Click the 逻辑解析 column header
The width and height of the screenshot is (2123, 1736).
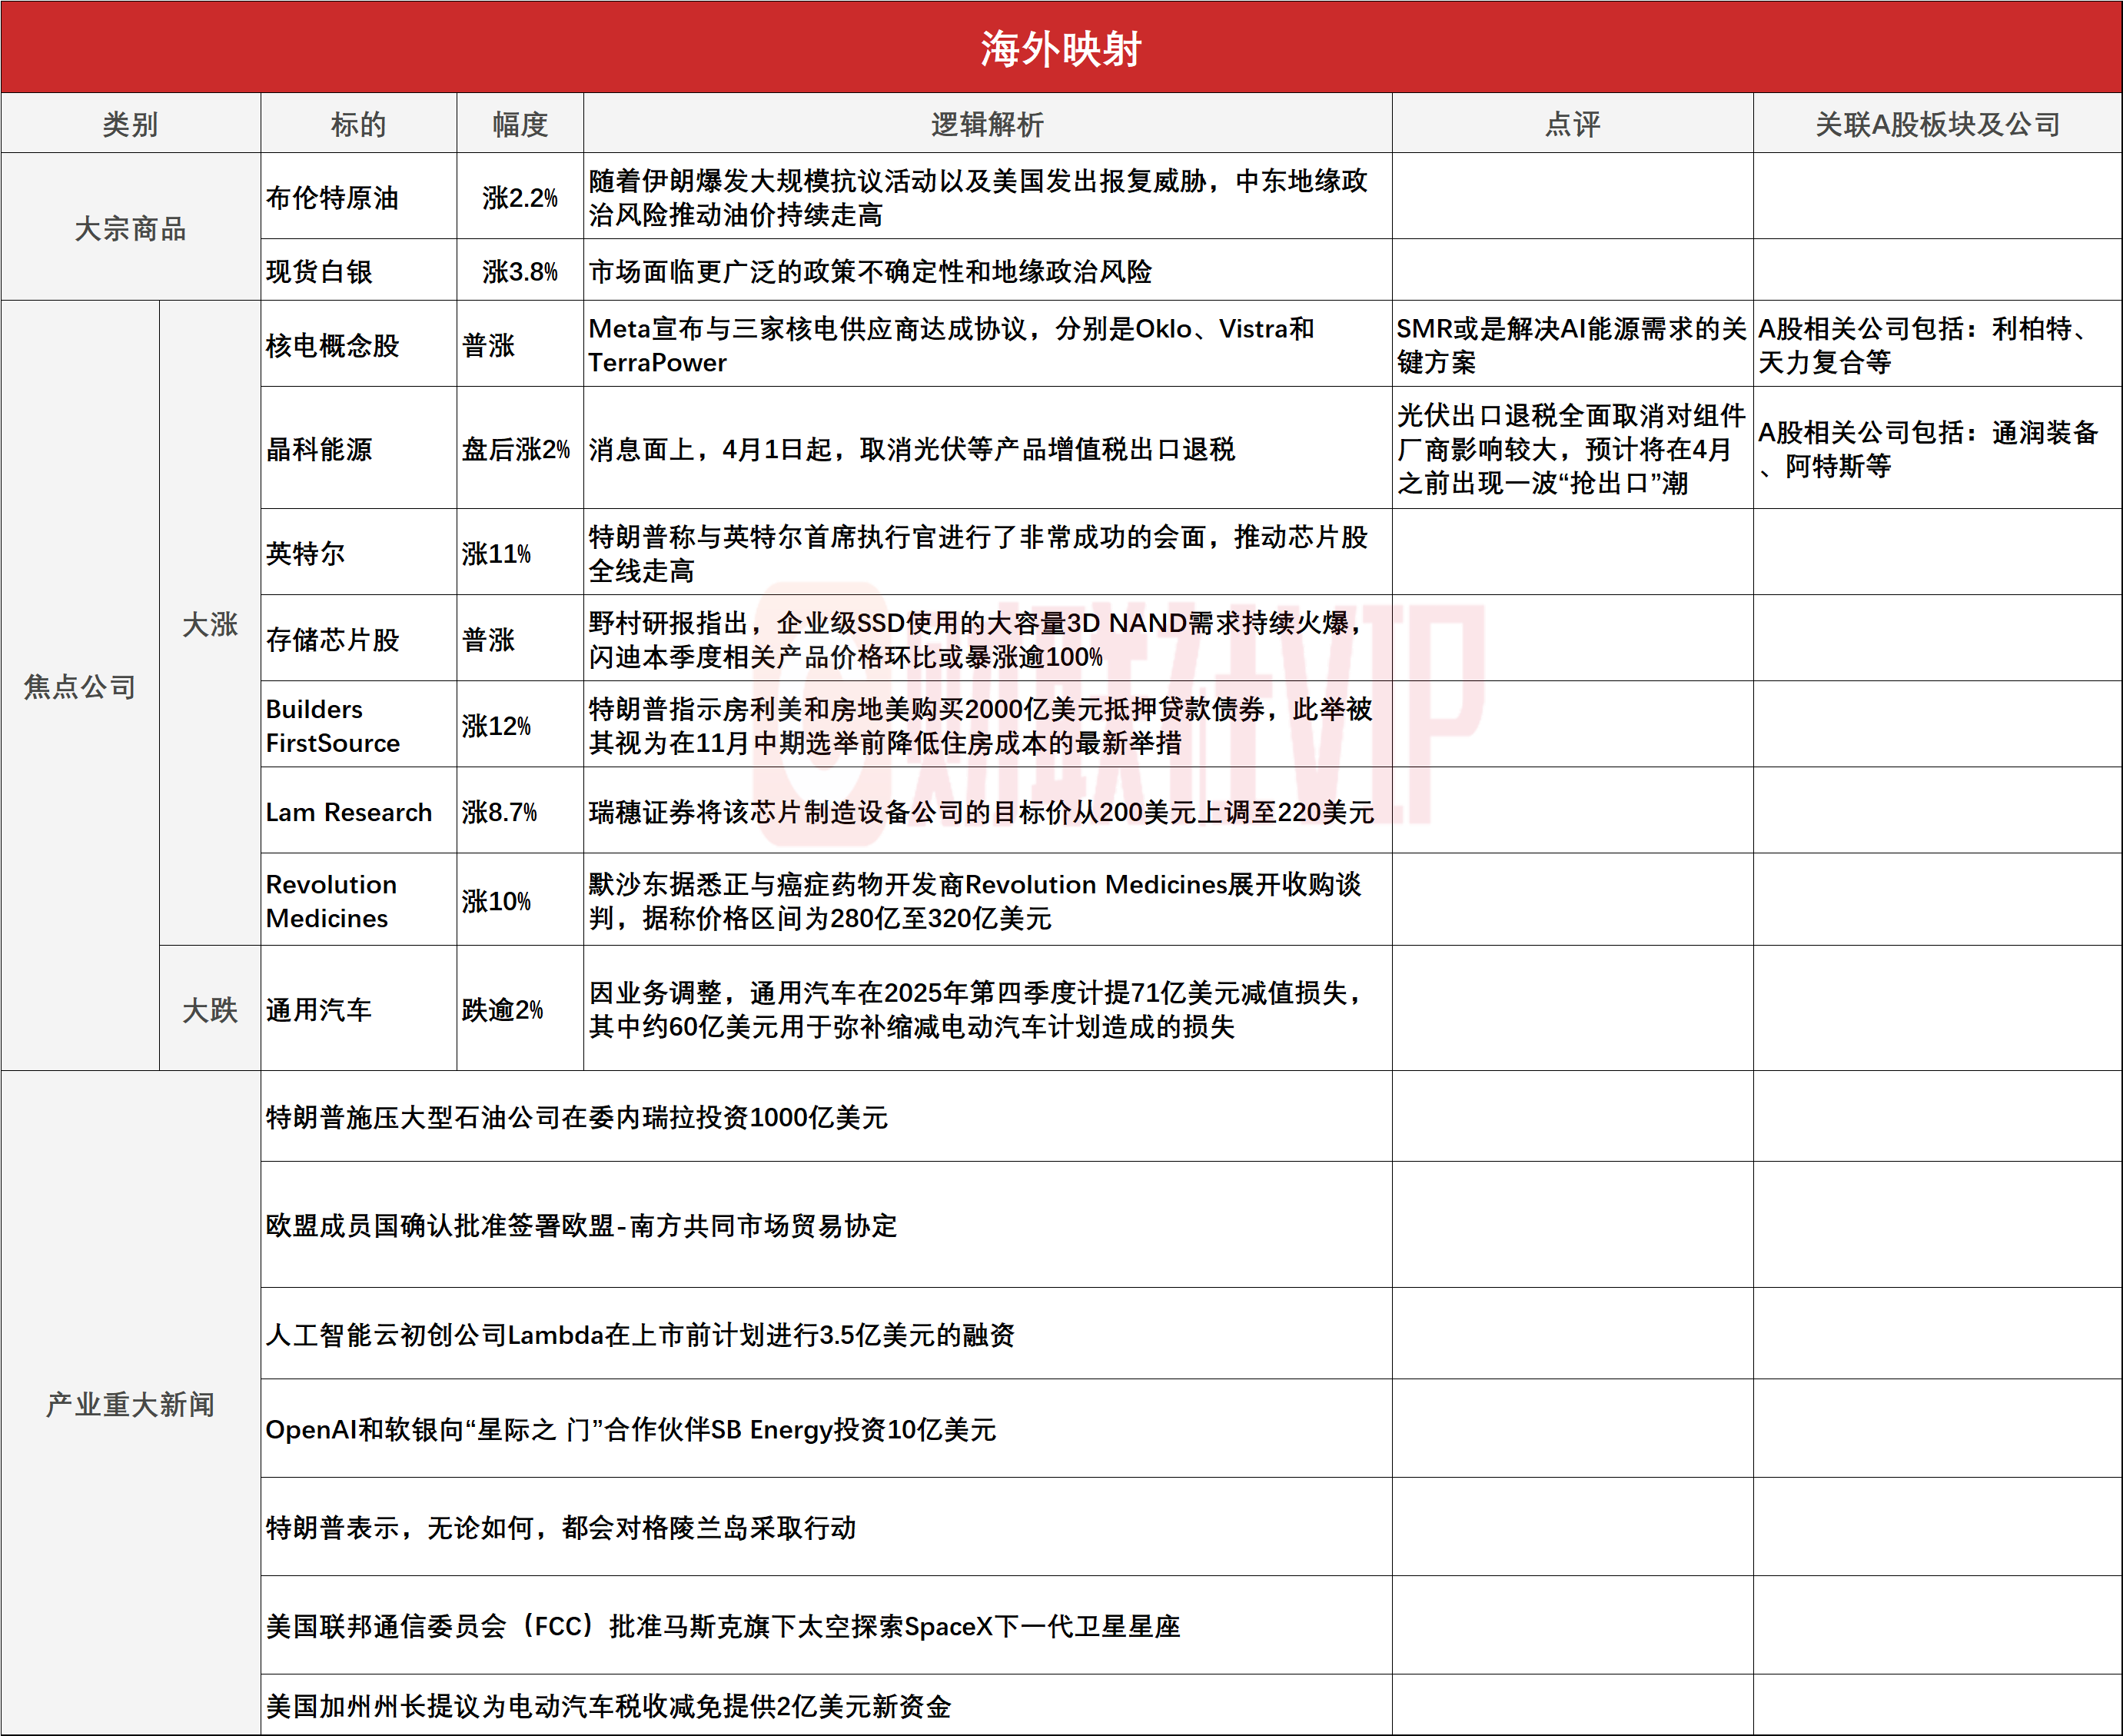(986, 124)
